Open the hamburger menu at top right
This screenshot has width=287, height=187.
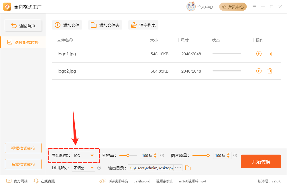(x=254, y=6)
